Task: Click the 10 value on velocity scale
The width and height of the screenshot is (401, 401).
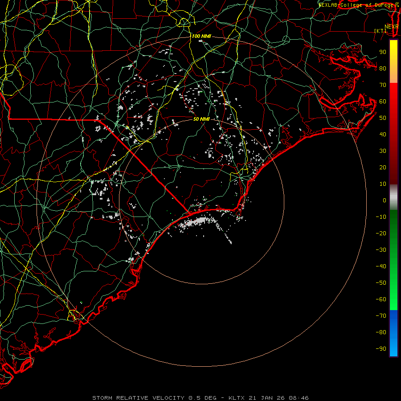Action: click(x=383, y=184)
